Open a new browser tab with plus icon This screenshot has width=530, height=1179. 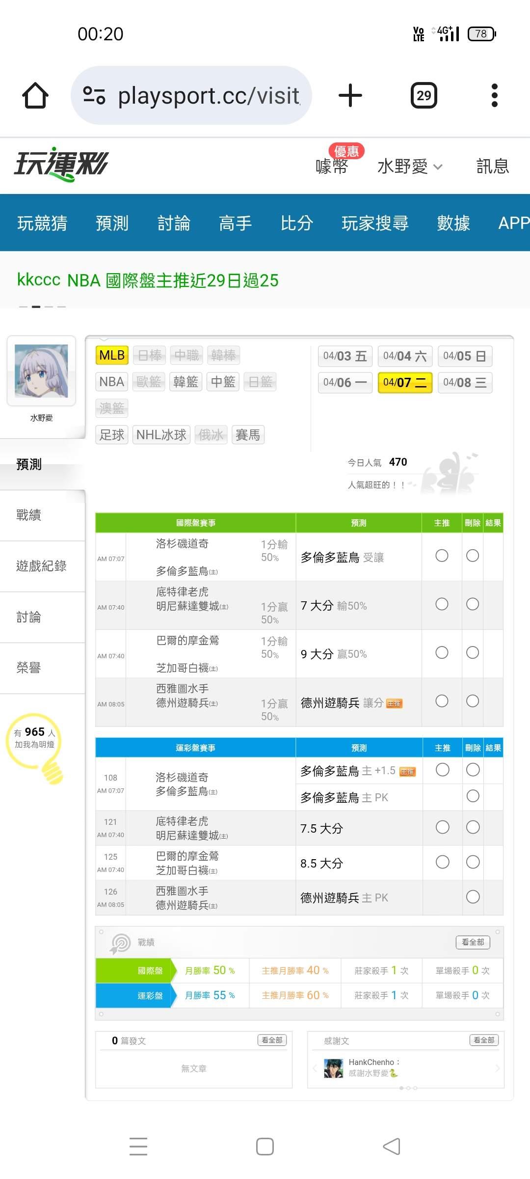350,95
